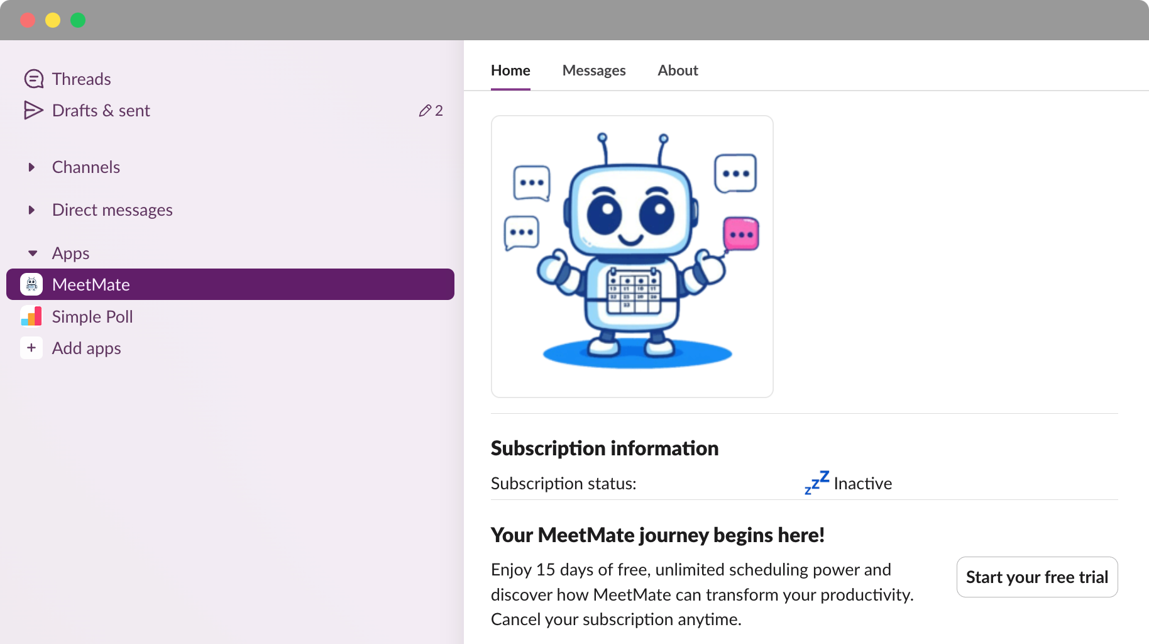Screen dimensions: 1149x644
Task: Open the About tab
Action: click(678, 70)
